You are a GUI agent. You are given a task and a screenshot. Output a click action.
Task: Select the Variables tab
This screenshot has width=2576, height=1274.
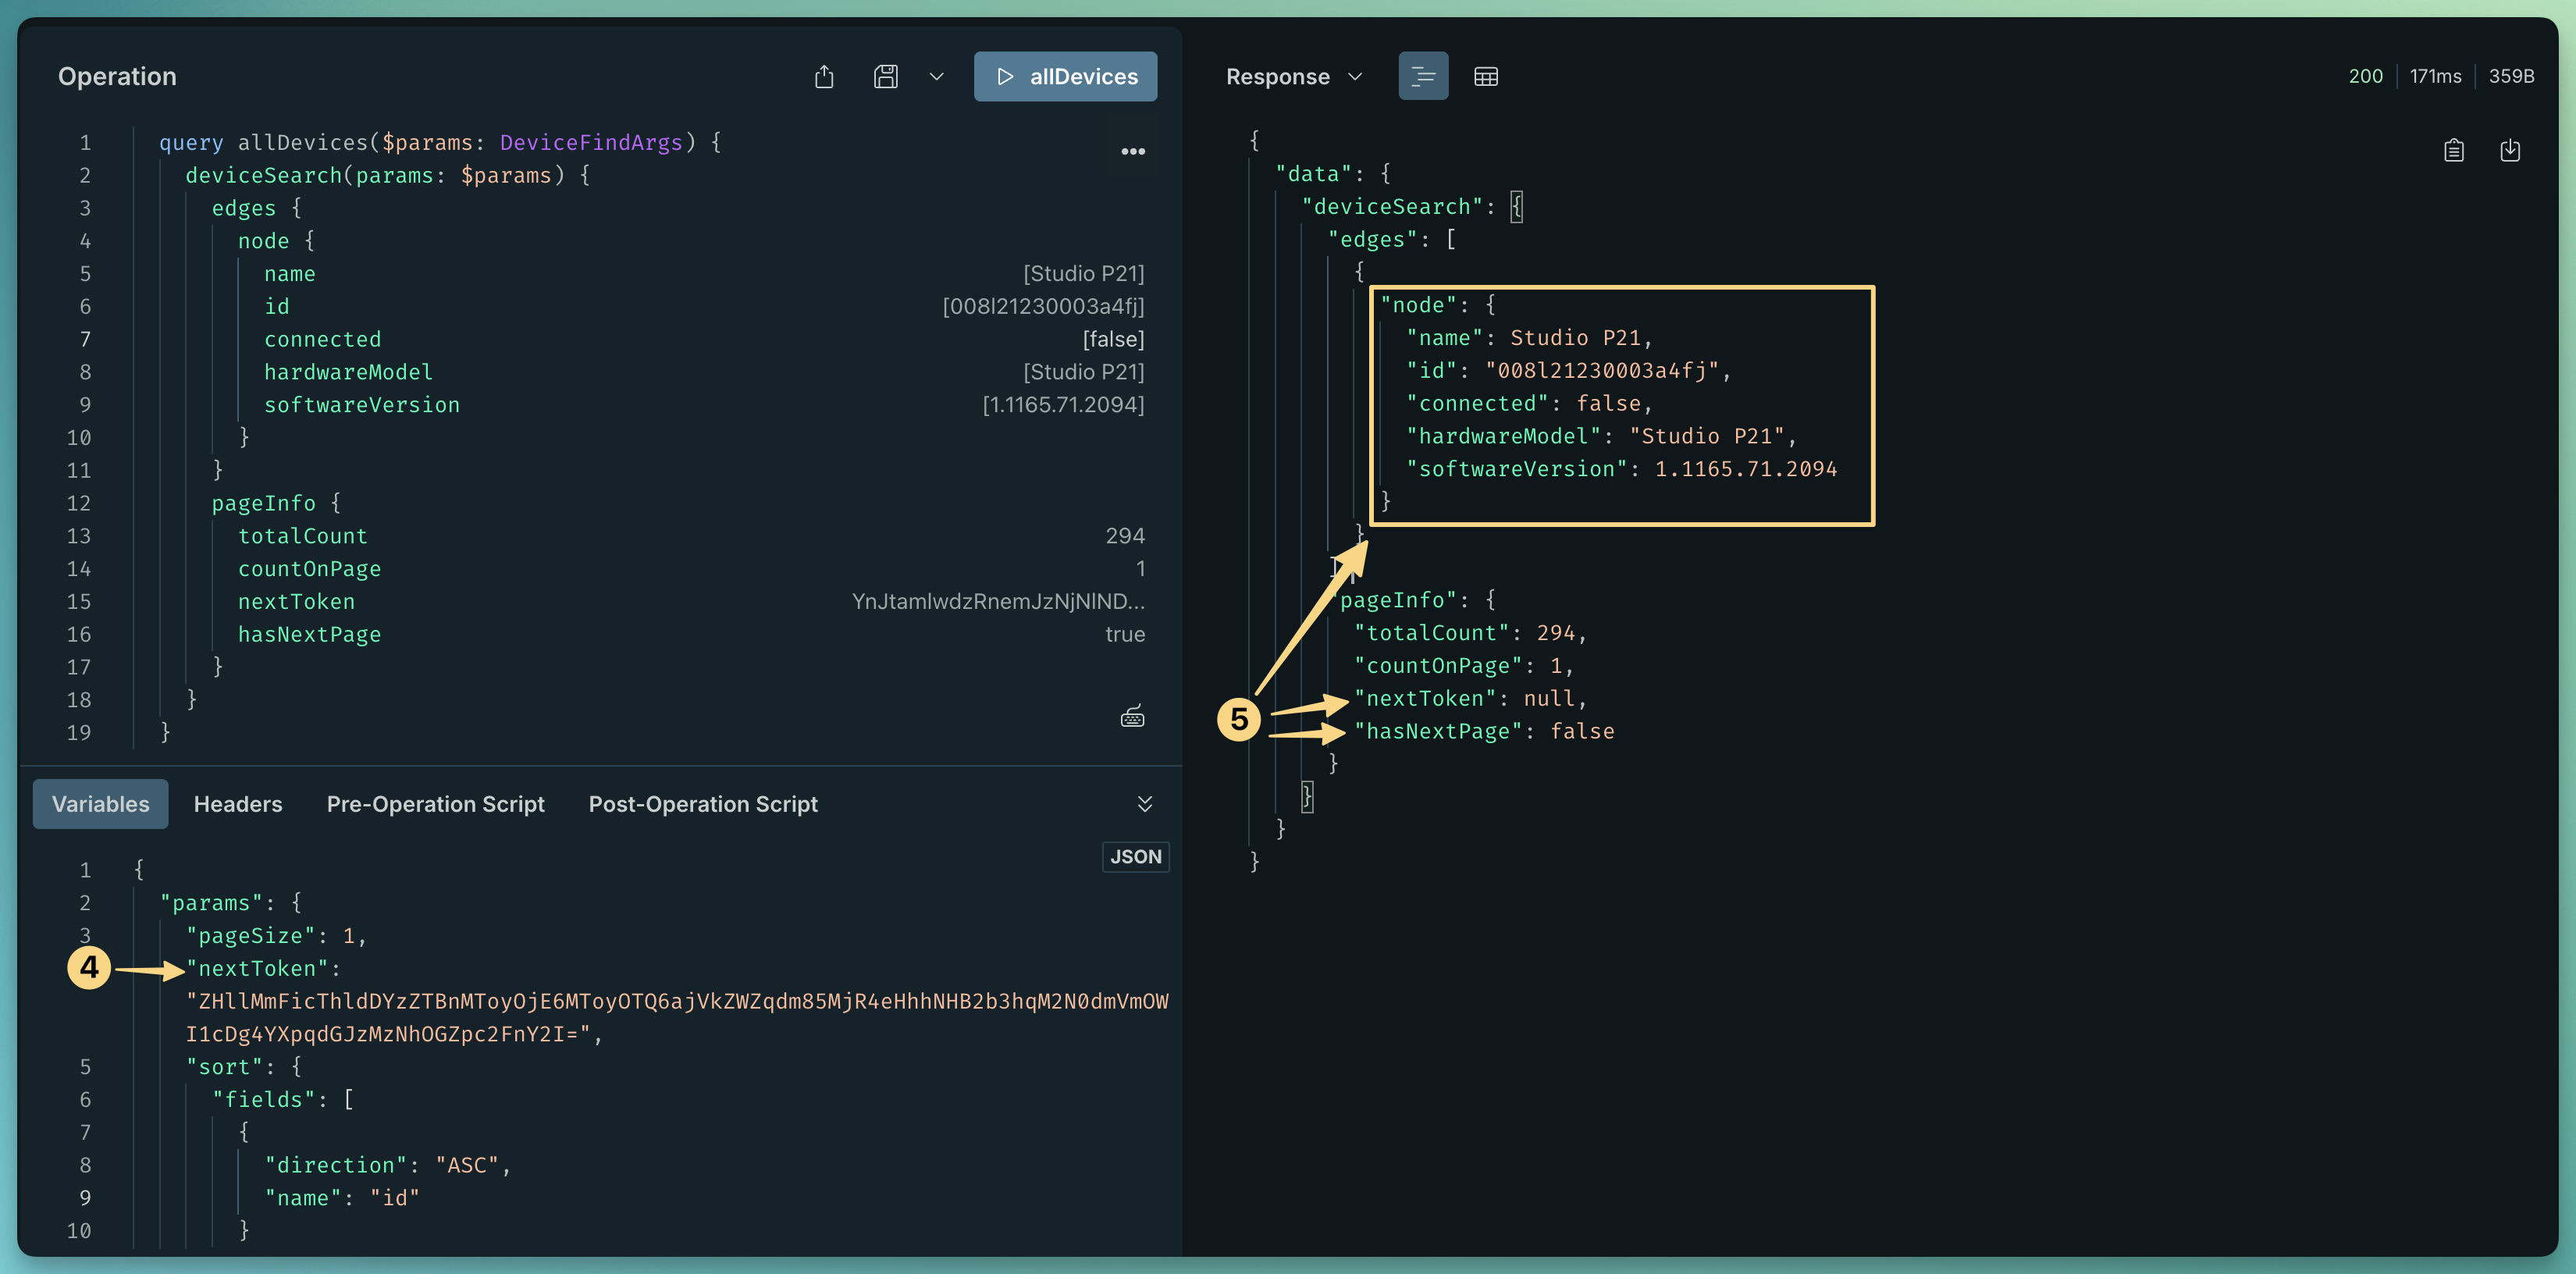click(x=101, y=804)
